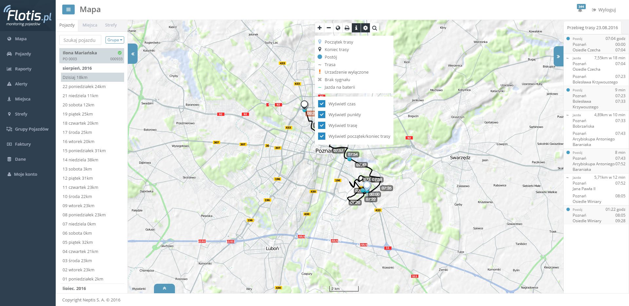This screenshot has width=629, height=306.
Task: Toggle the hamburger menu button
Action: [x=68, y=9]
